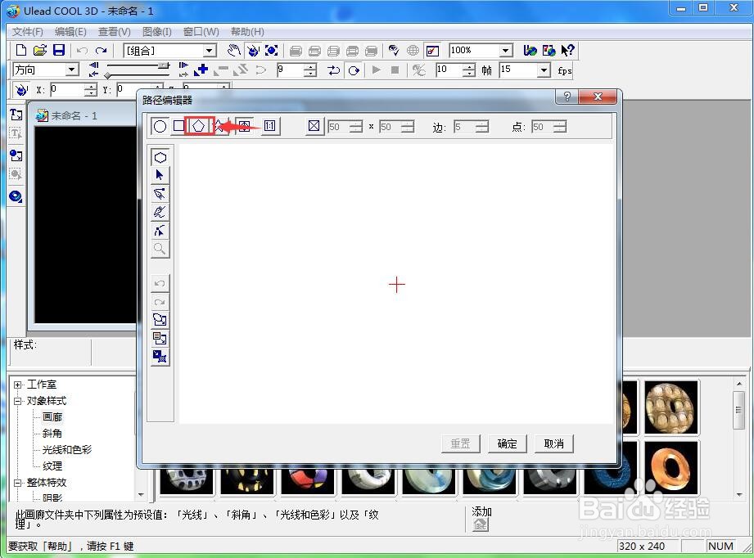Select the magnifier zoom tool in Path Editor
The height and width of the screenshot is (558, 754).
coord(160,249)
